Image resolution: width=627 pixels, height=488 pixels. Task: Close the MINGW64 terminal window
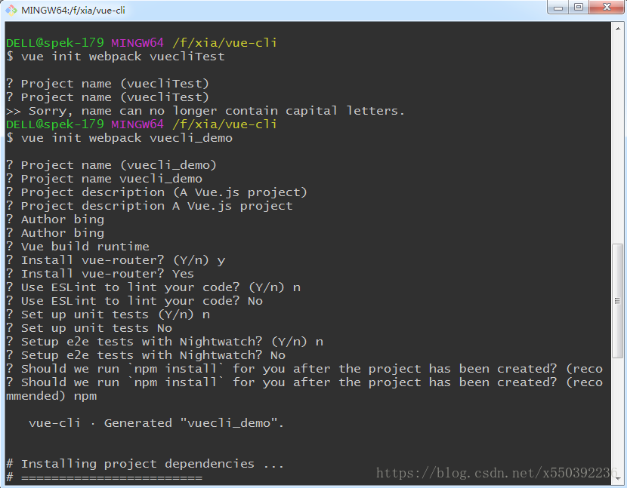(x=607, y=8)
